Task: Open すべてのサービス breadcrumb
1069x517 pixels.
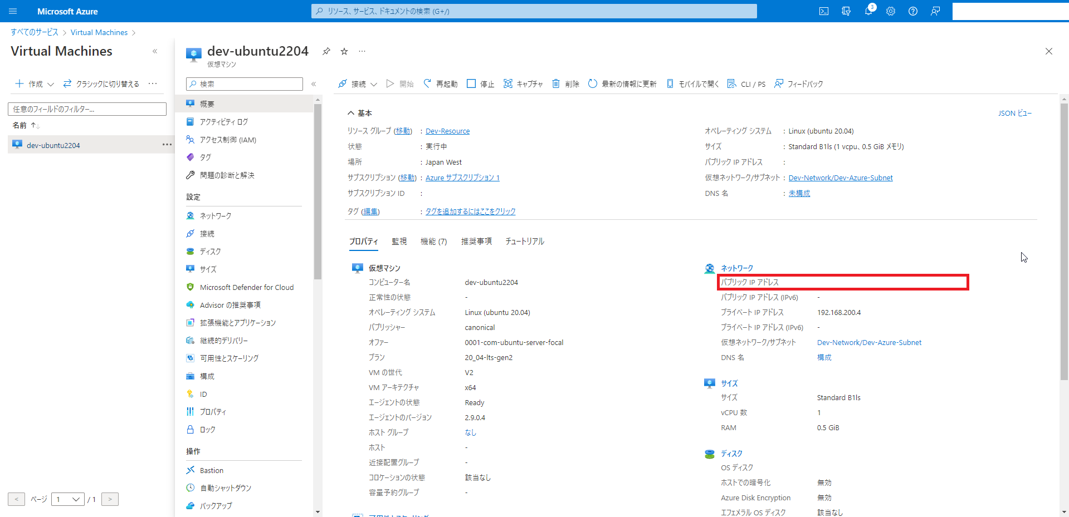Action: [35, 32]
